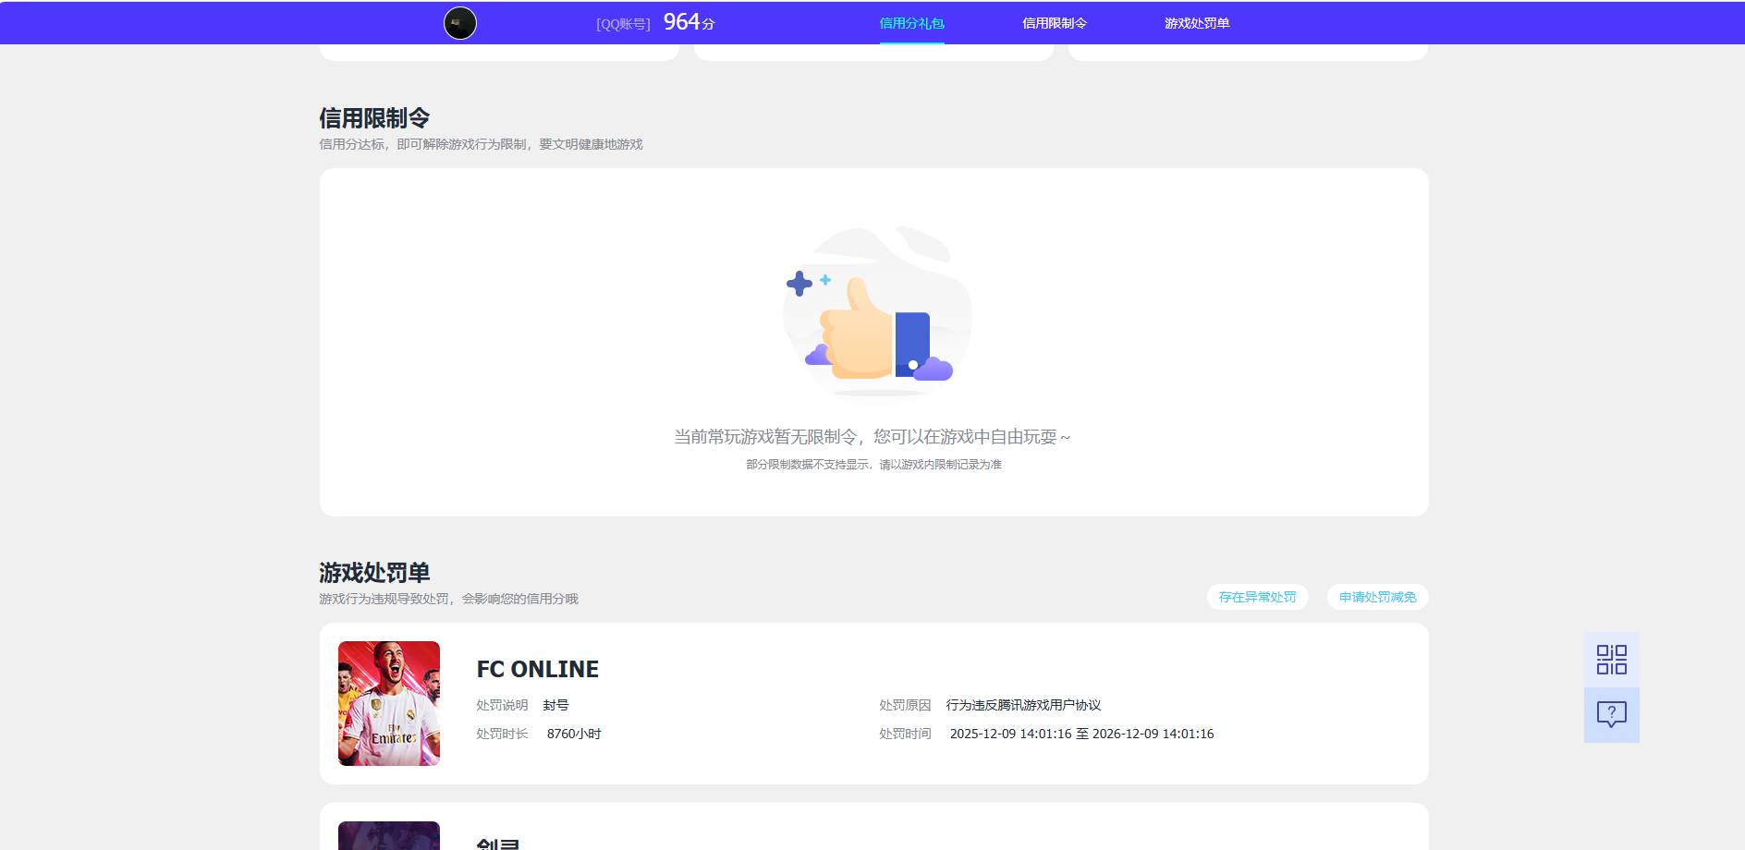Click the 信用限制令 section heading
This screenshot has width=1745, height=850.
[374, 118]
